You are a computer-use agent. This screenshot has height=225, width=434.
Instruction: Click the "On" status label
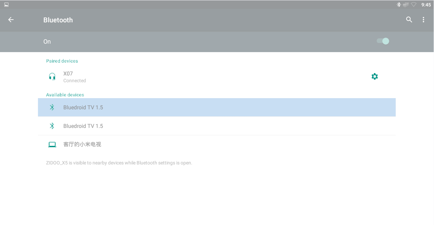point(47,42)
